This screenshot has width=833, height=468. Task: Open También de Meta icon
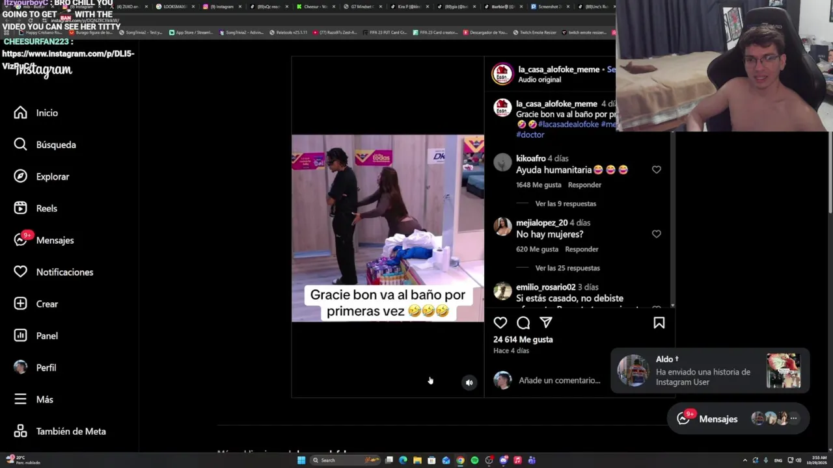click(21, 432)
